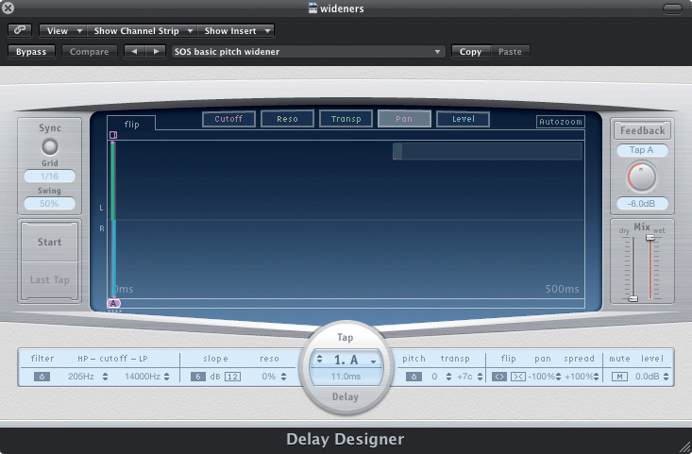Open the tap 1. A selection dropdown arrow
692x454 pixels.
click(x=373, y=362)
